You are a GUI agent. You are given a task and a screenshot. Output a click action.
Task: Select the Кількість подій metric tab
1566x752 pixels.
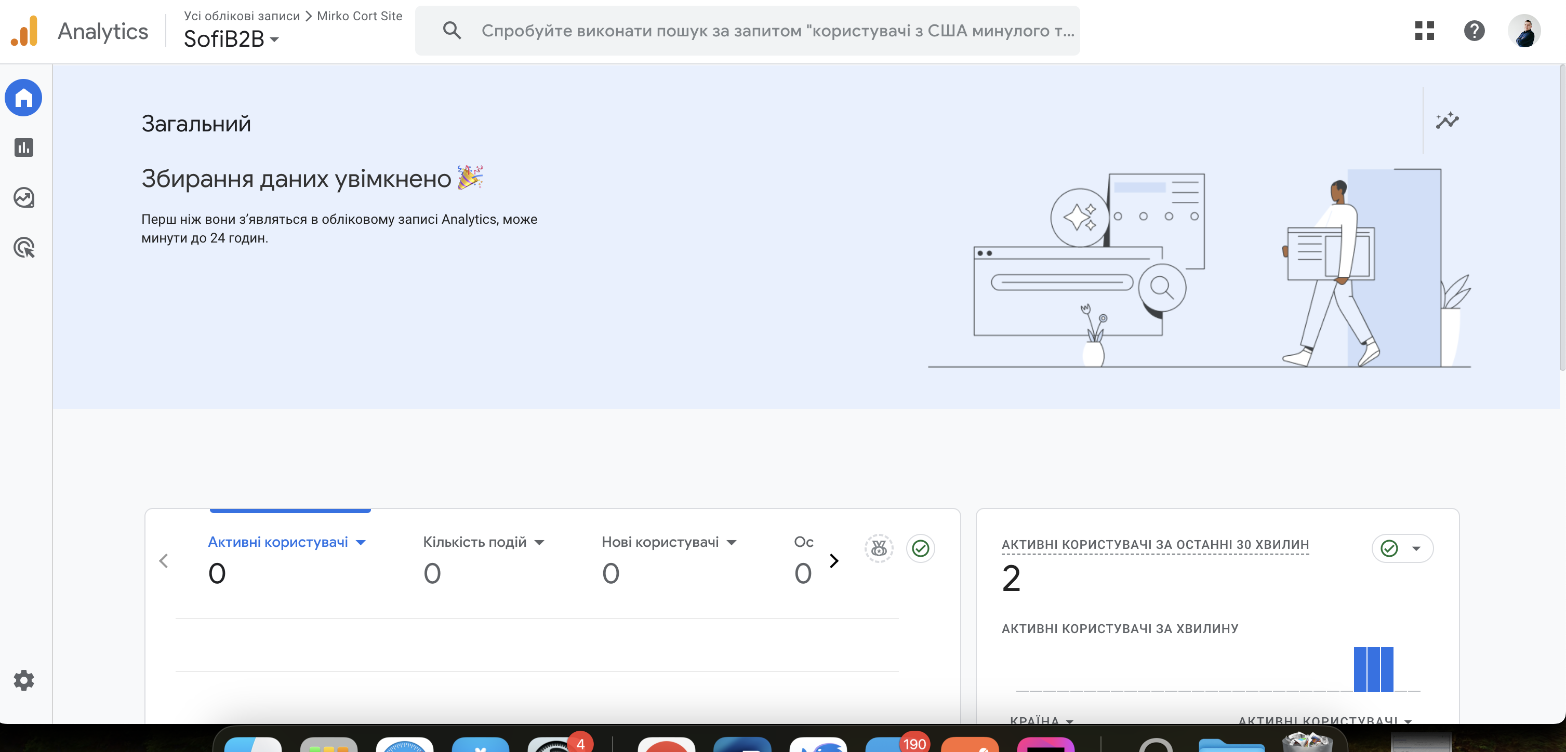pyautogui.click(x=474, y=542)
